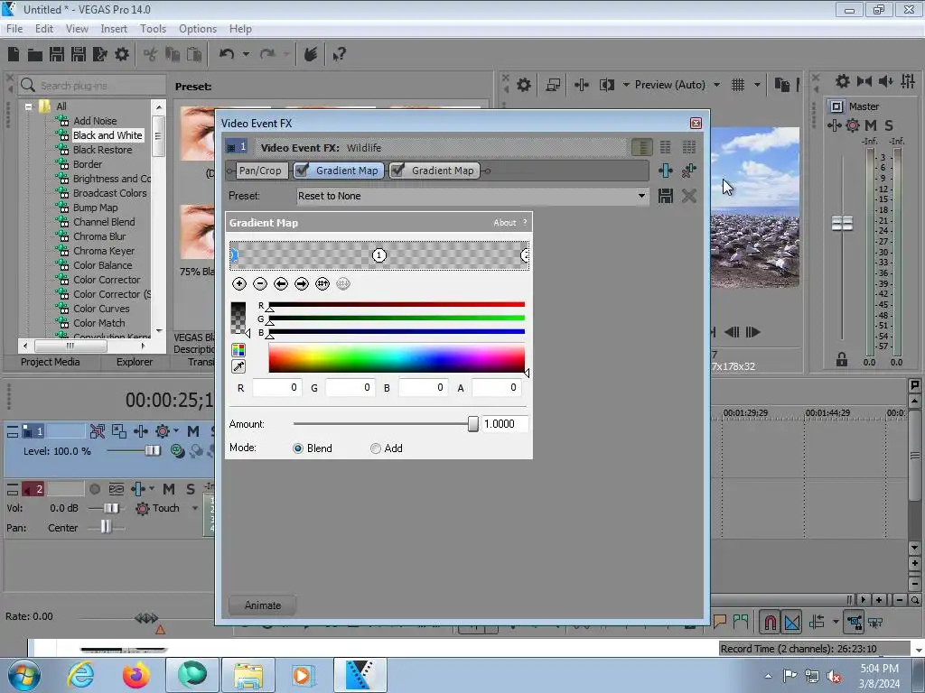Click the Amount slider handle
925x693 pixels.
tap(472, 424)
